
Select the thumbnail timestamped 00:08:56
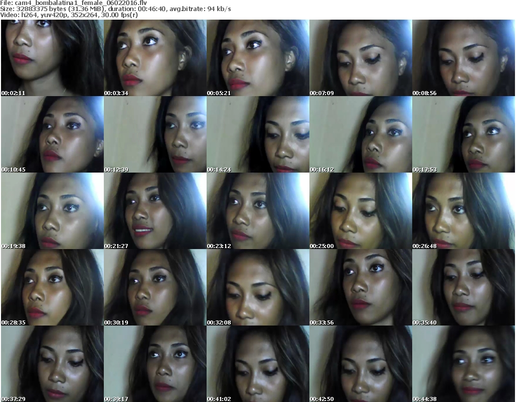coord(464,58)
